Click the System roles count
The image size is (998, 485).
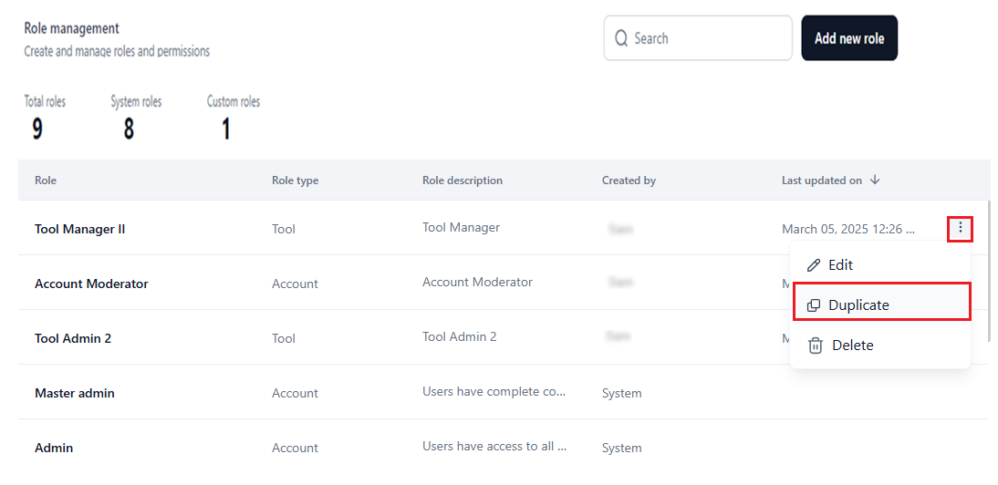coord(129,129)
